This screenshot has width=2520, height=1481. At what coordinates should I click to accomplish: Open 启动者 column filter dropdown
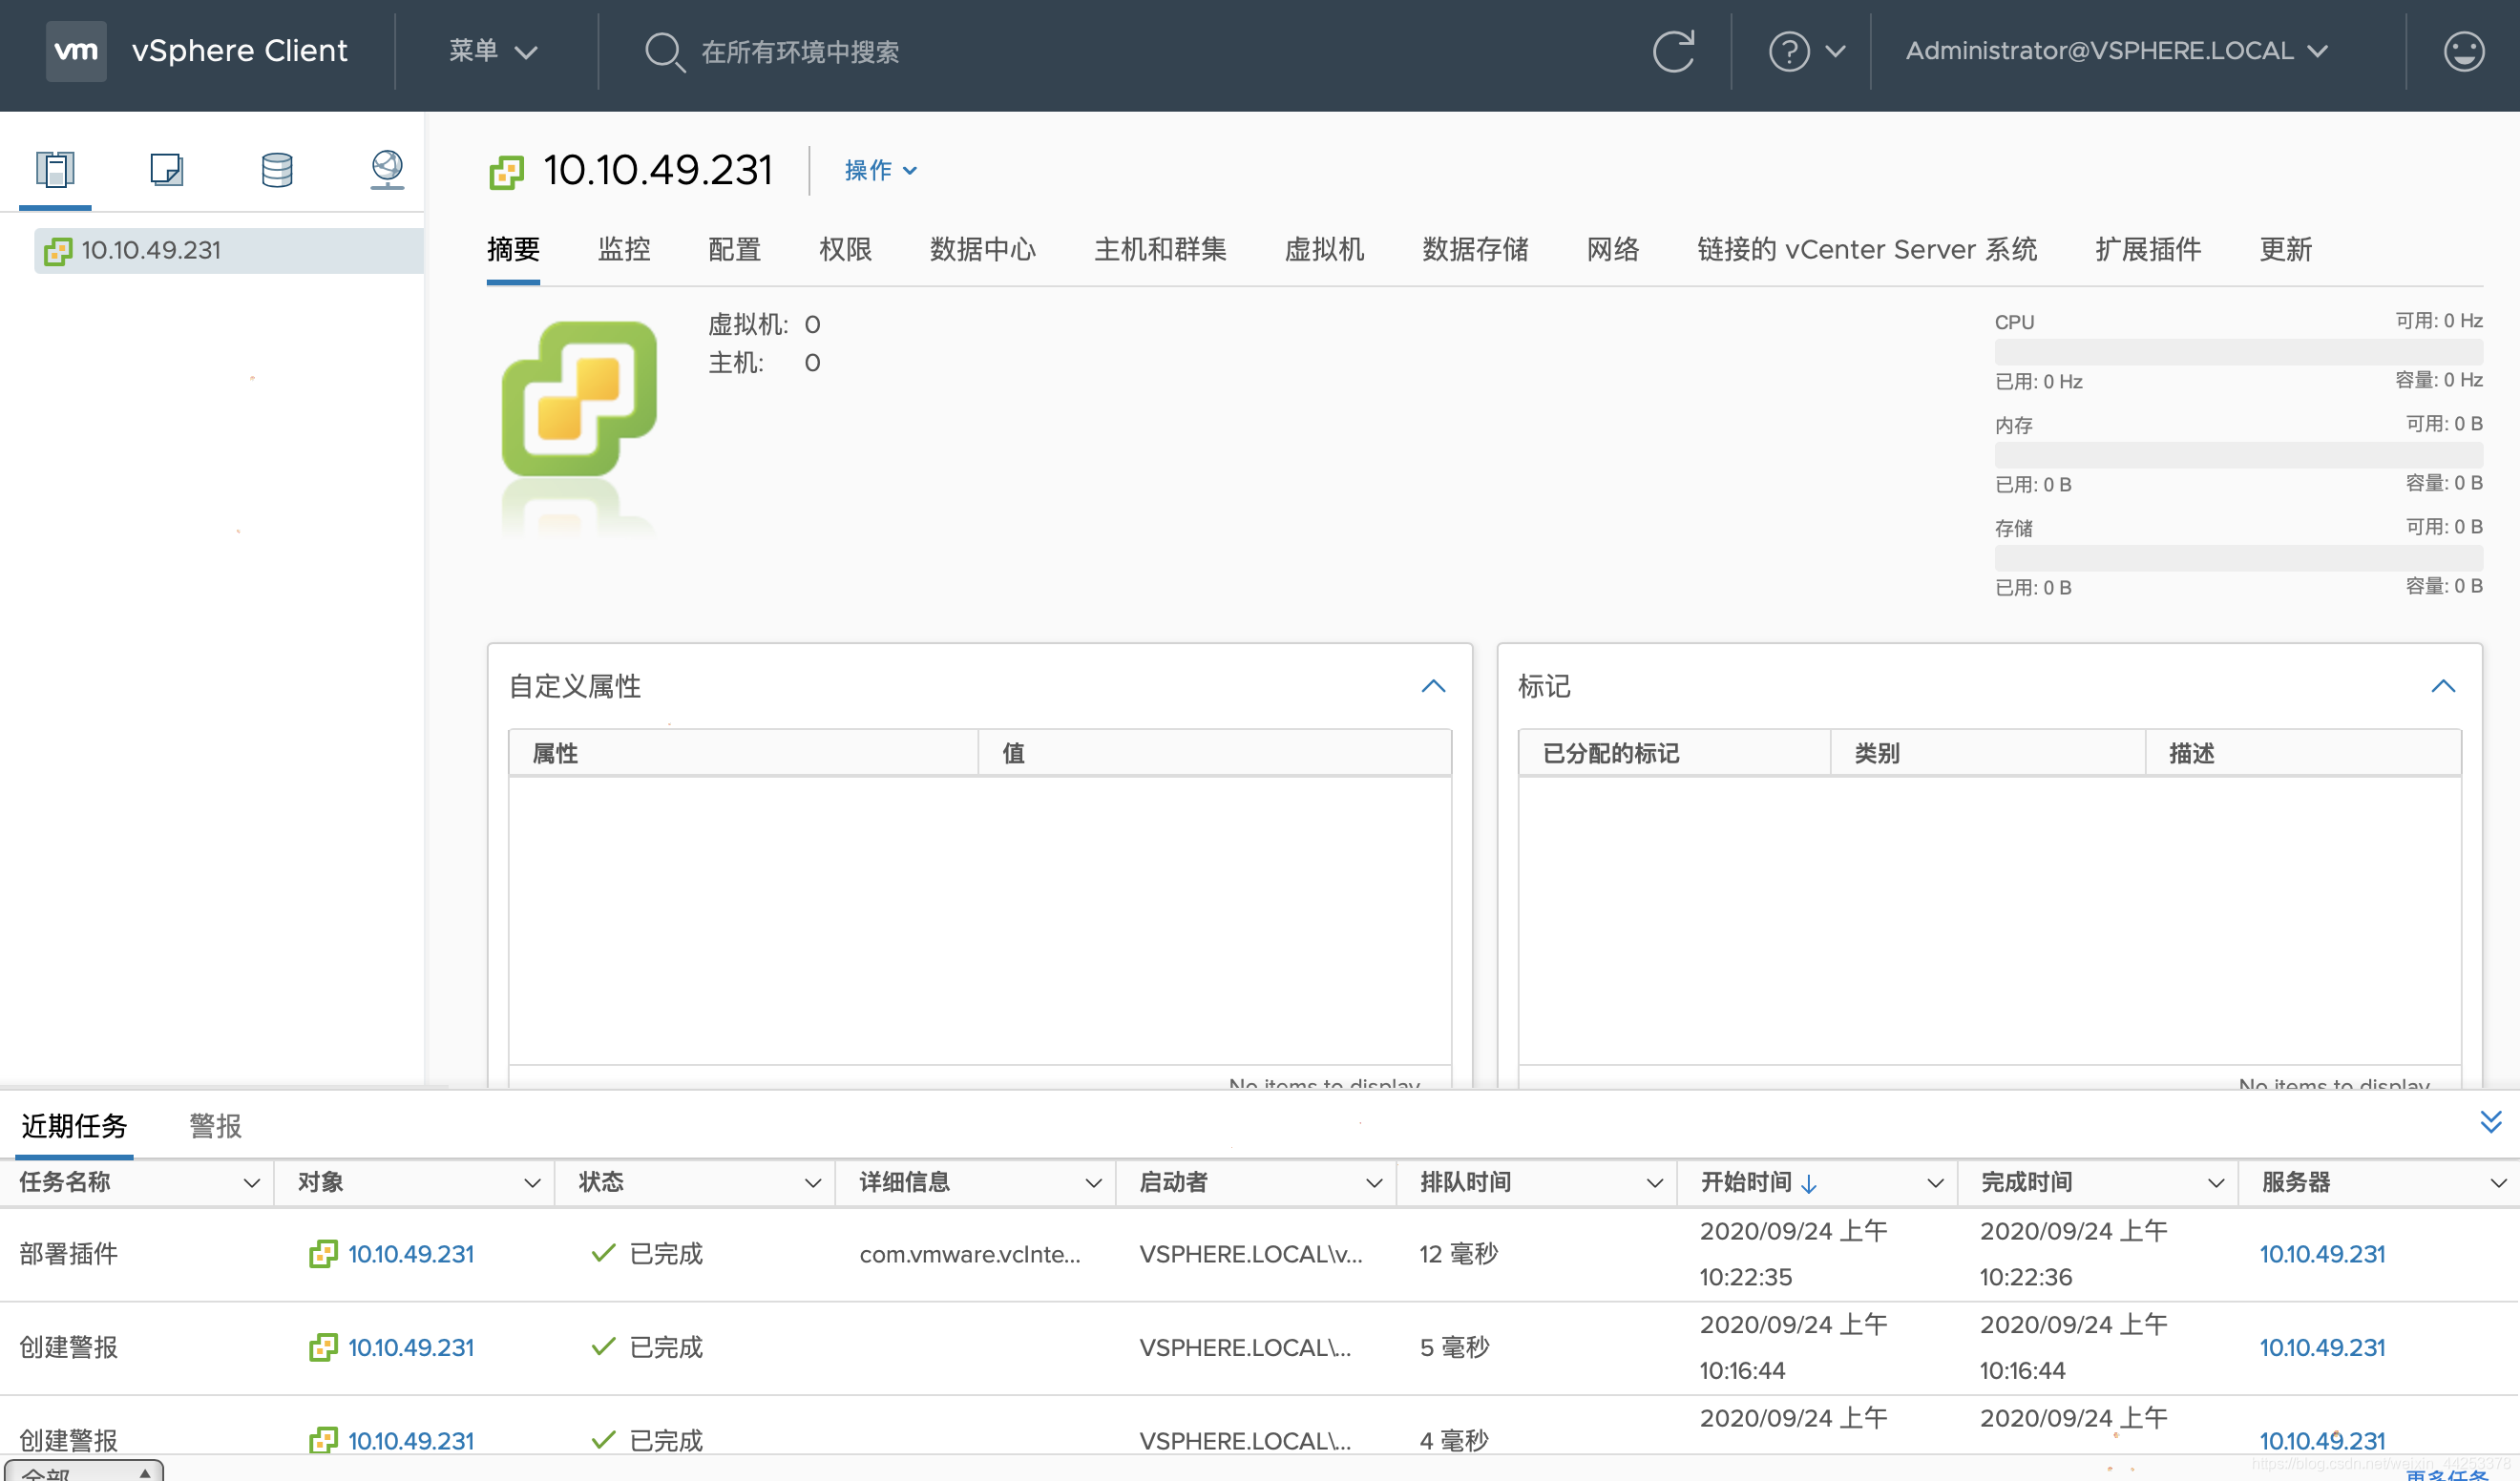[x=1374, y=1183]
